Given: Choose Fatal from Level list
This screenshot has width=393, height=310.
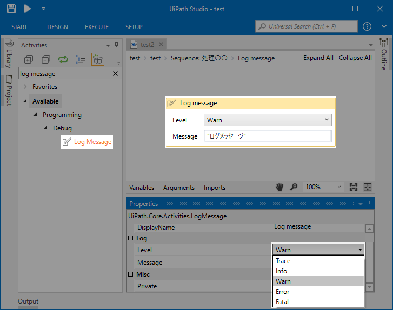Looking at the screenshot, I should pyautogui.click(x=318, y=302).
